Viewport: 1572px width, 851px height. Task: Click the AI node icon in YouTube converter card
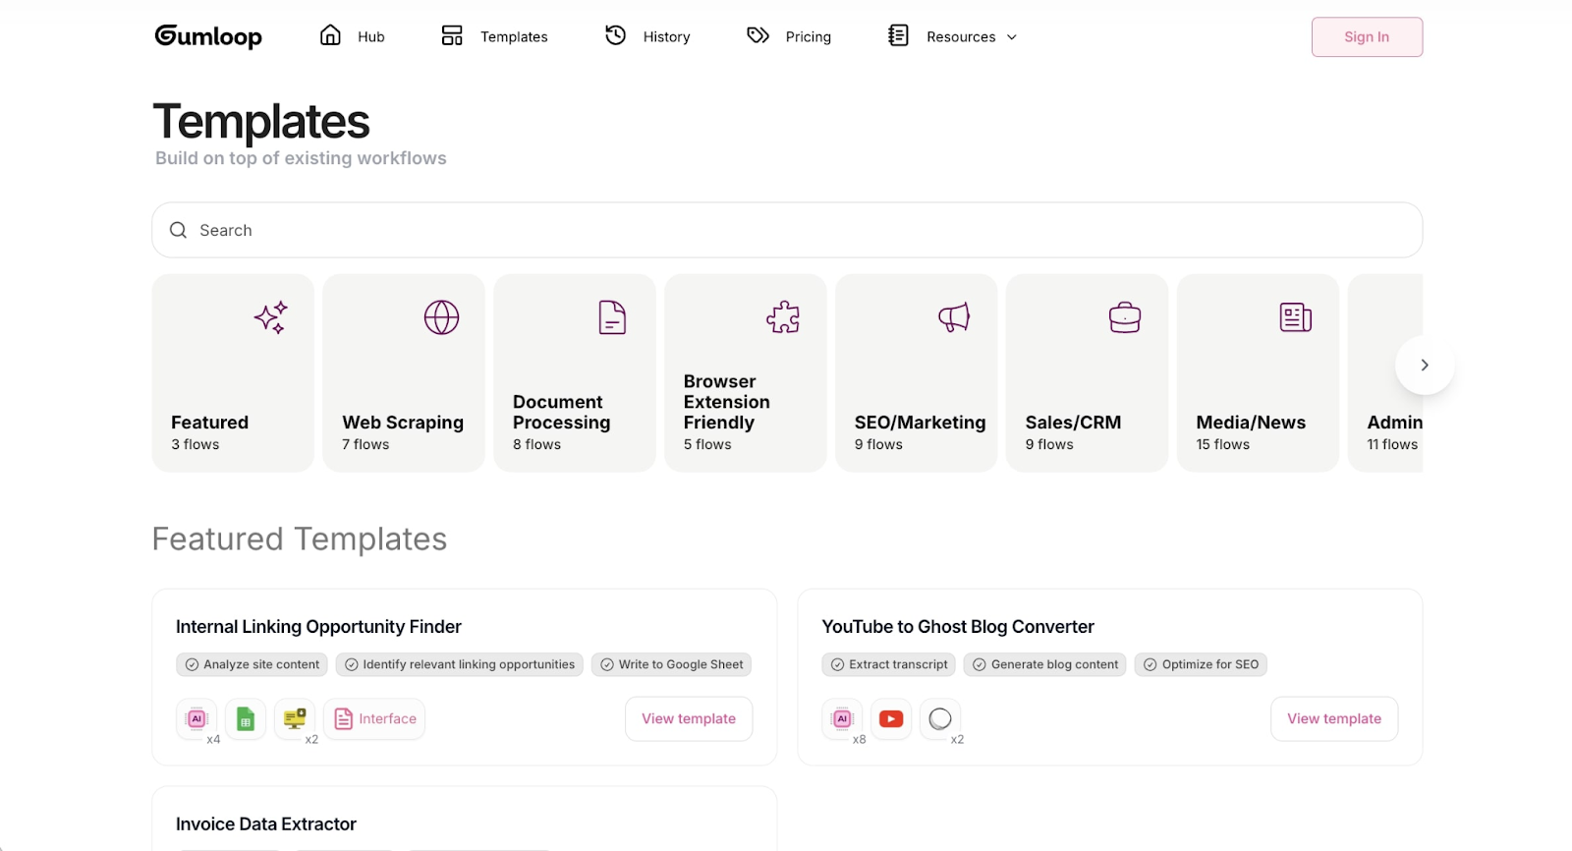point(842,719)
